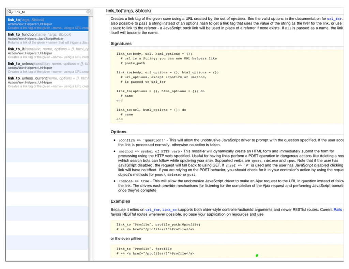Screen dimensions: 349x269
Task: Click the link_to(*args, &block) page title
Action: pyautogui.click(x=128, y=11)
